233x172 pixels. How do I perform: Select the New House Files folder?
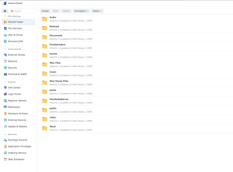(x=136, y=83)
